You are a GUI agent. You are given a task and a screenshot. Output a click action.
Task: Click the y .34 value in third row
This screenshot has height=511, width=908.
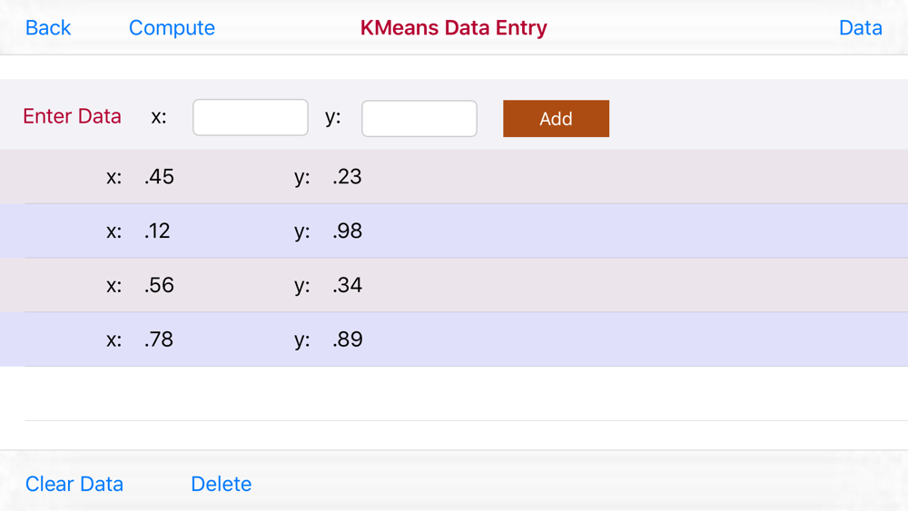347,285
